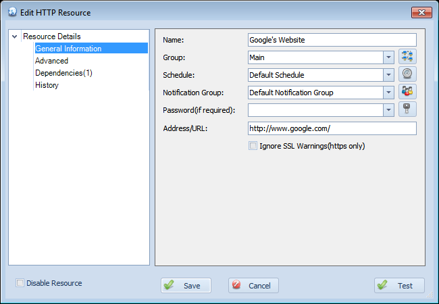Viewport: 439px width, 304px height.
Task: Collapse the Resource Details tree node
Action: tap(15, 36)
